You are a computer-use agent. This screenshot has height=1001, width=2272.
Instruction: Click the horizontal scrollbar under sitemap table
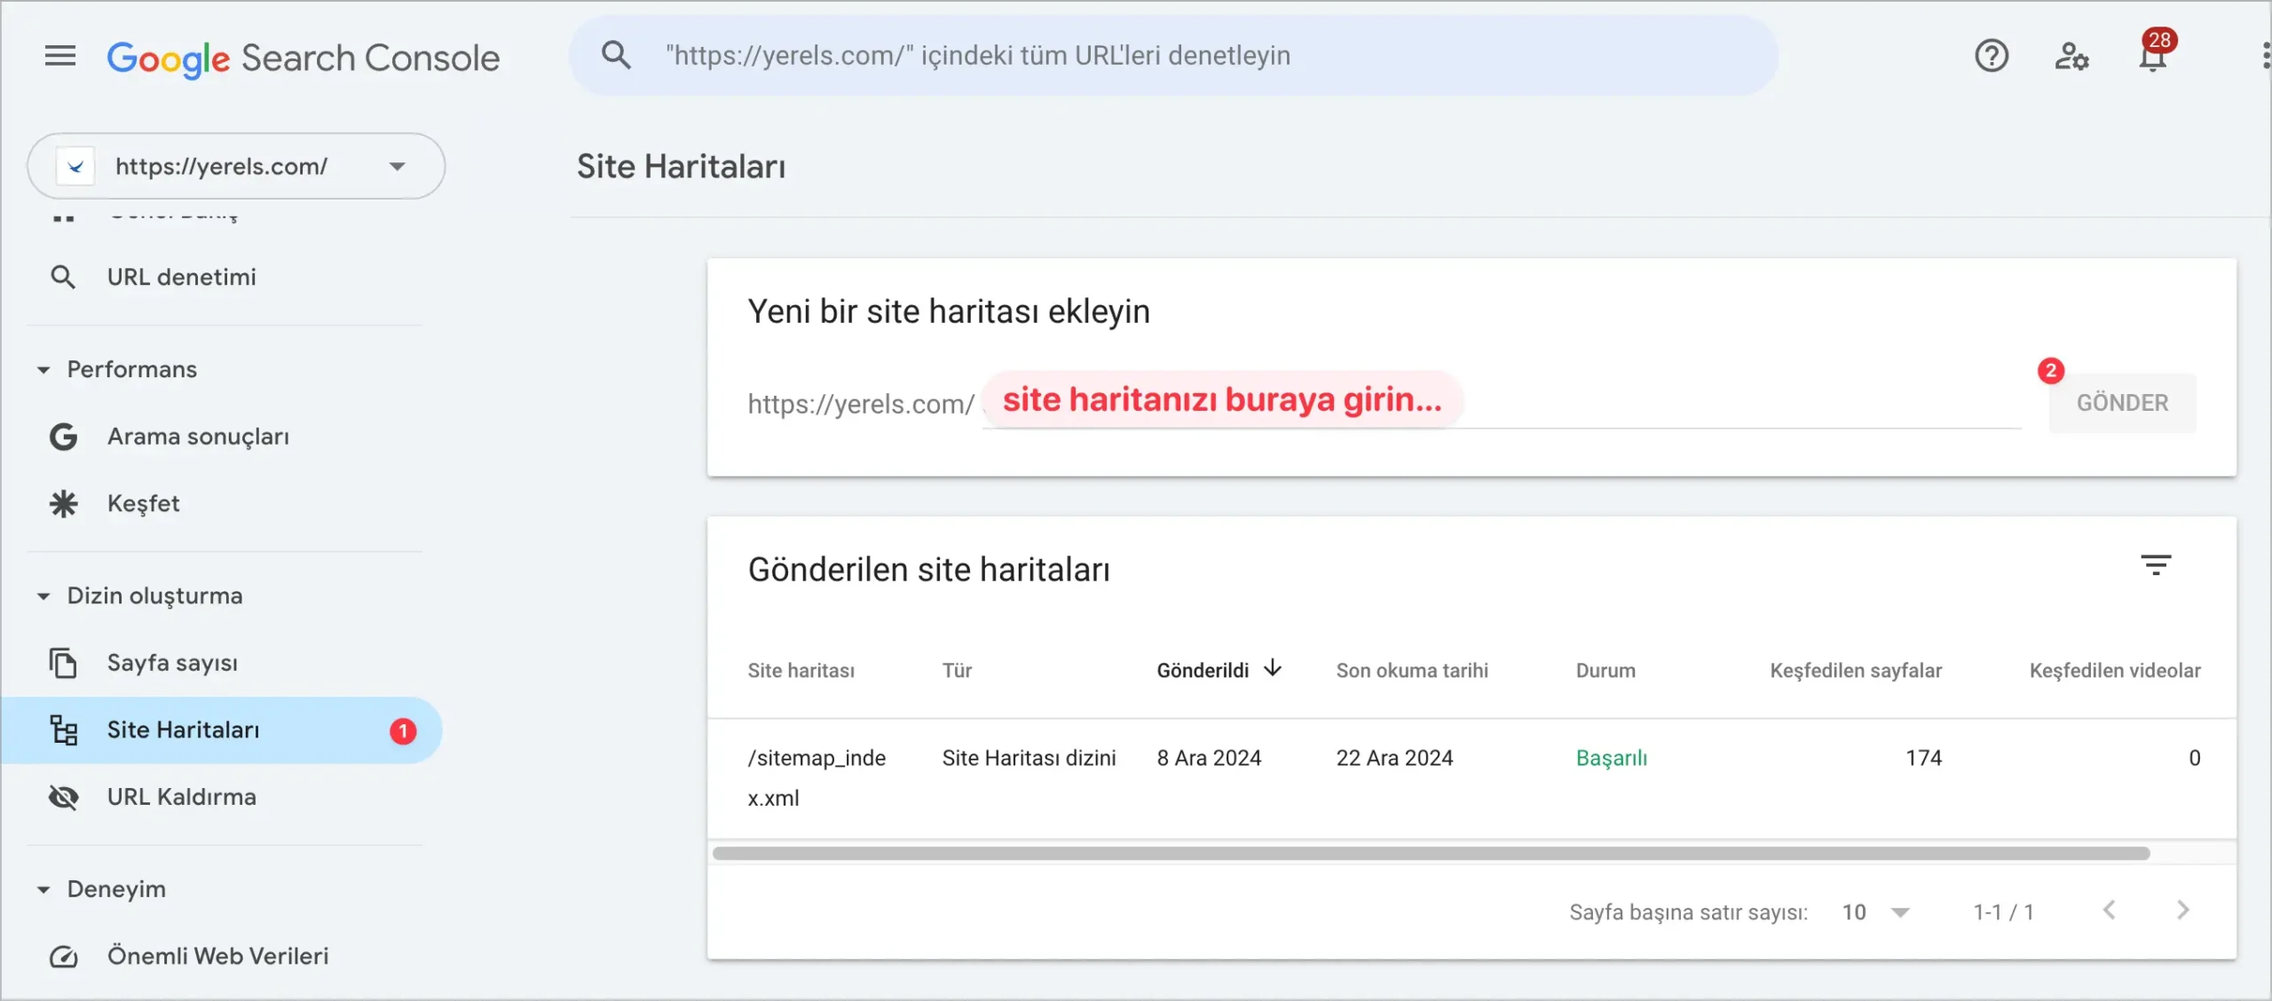click(1431, 854)
